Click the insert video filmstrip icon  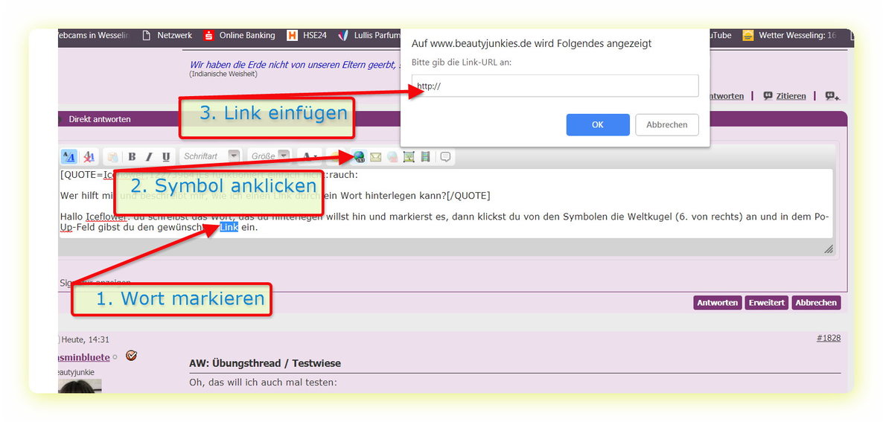425,156
